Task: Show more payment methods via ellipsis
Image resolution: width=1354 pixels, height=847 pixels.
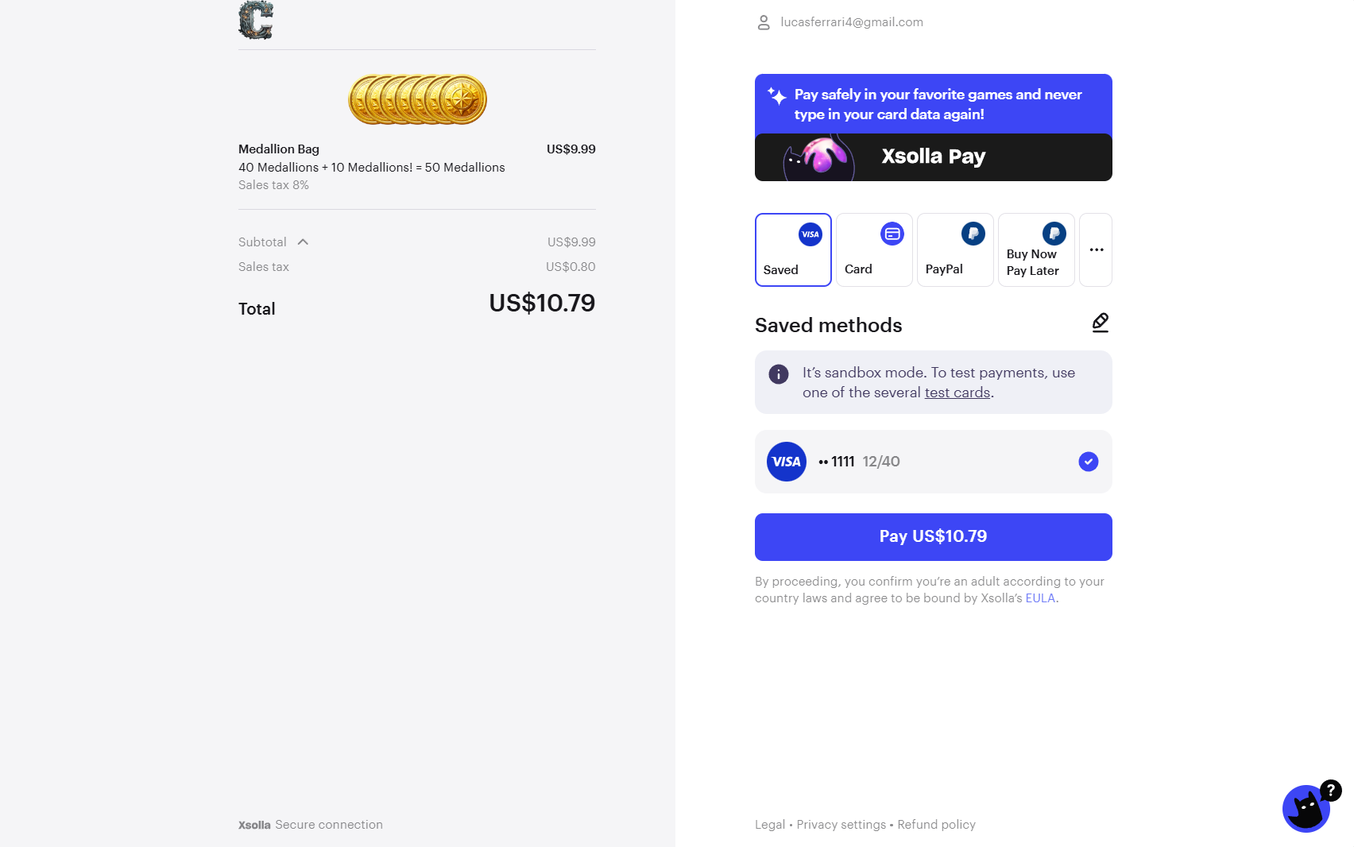Action: tap(1096, 249)
